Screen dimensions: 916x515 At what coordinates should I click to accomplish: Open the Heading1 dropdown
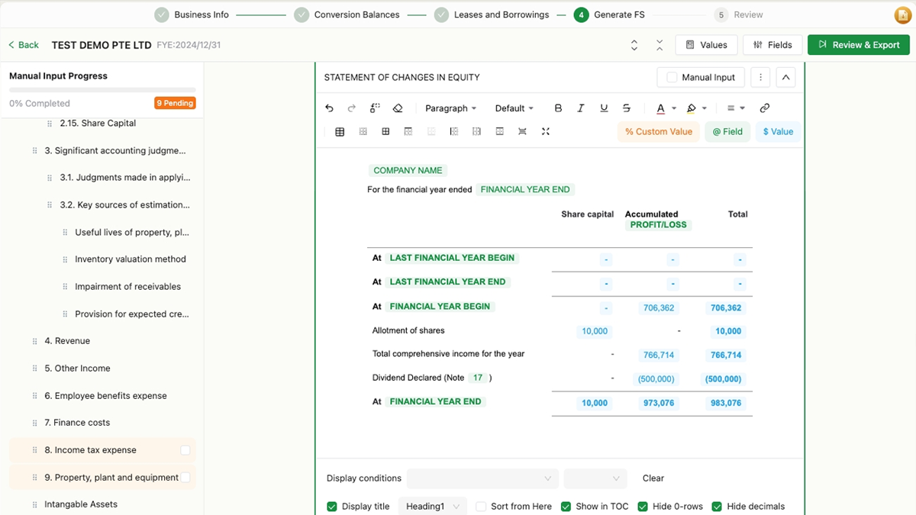click(433, 507)
